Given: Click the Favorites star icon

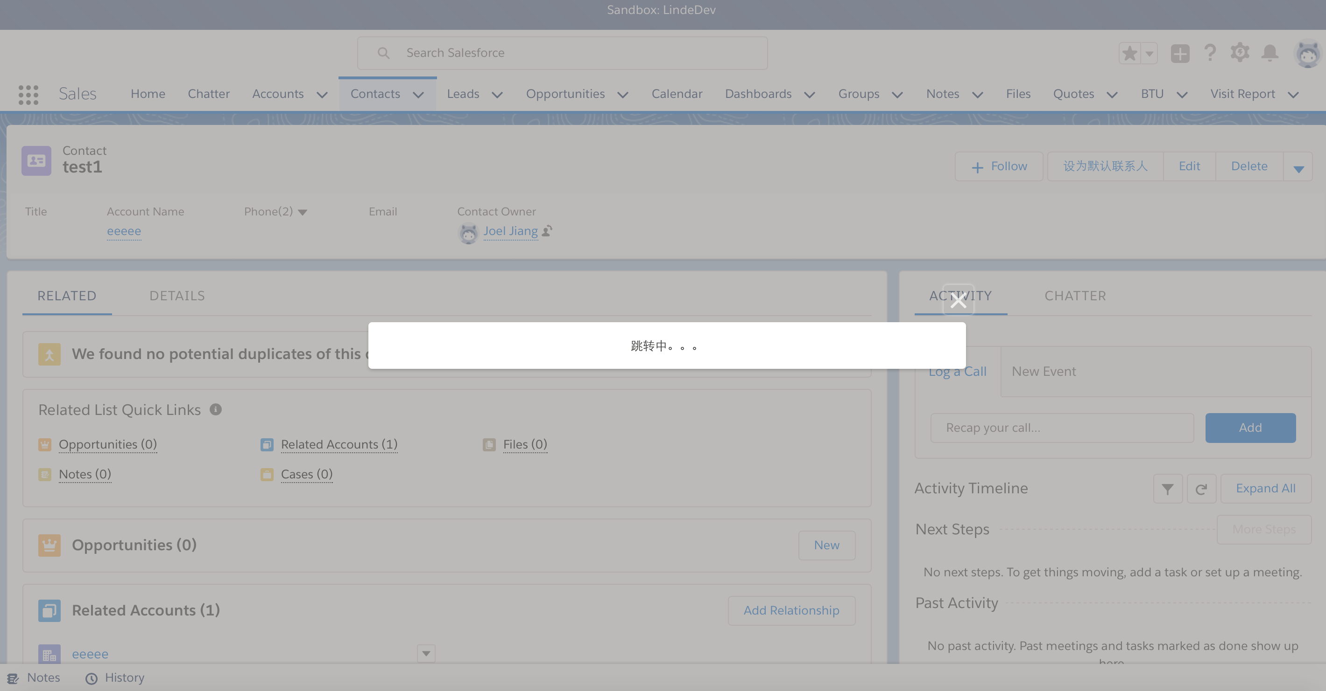Looking at the screenshot, I should pos(1129,53).
